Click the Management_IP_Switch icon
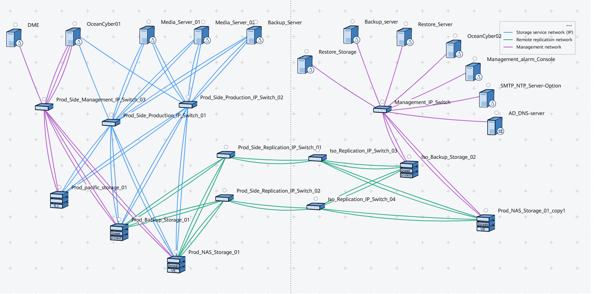The width and height of the screenshot is (594, 294). pos(382,110)
